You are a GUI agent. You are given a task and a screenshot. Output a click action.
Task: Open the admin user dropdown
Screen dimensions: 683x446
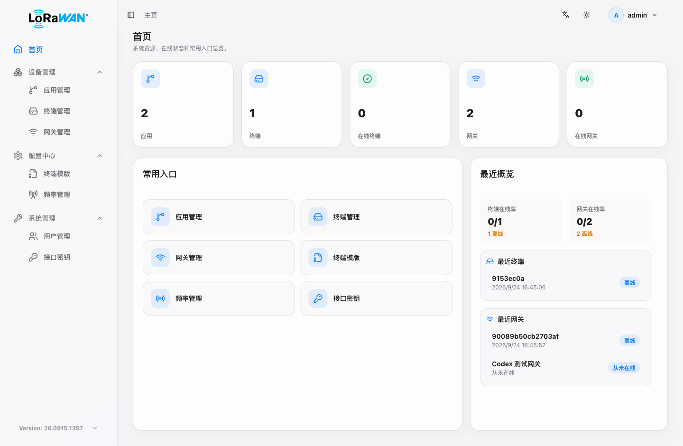634,15
